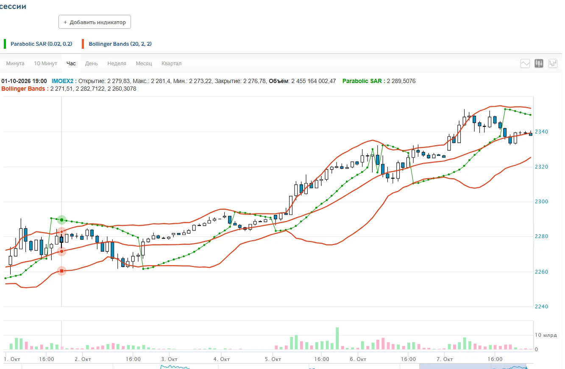Click the 01-10-2026 19:00 timestamp
This screenshot has height=369, width=565.
tap(24, 81)
